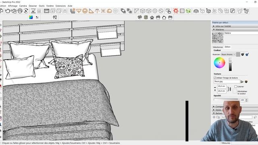Screen dimensions: 258x145
Task: Click the colorful gradient square icon
Action: coord(31,17)
